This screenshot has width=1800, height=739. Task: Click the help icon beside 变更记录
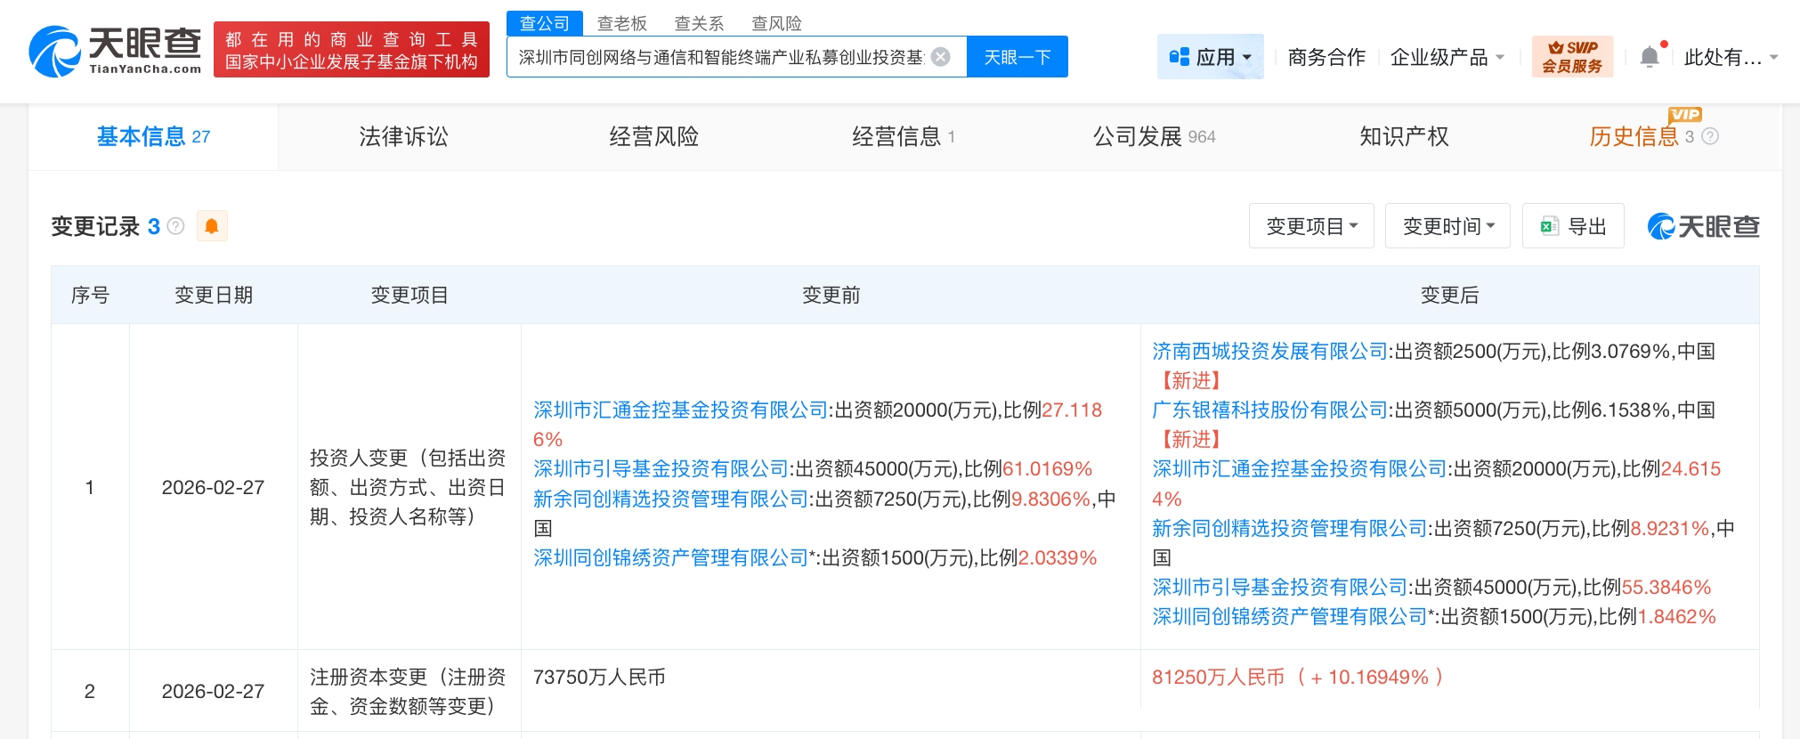(176, 226)
